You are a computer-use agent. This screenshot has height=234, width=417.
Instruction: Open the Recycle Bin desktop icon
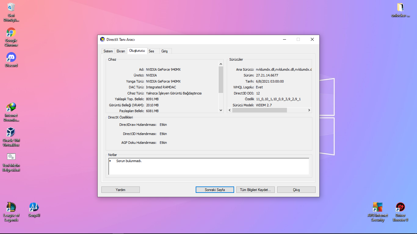pyautogui.click(x=11, y=12)
